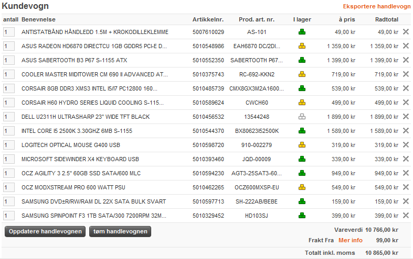Image resolution: width=413 pixels, height=259 pixels.
Task: Focus quantity field for ASUS SABERTOOTH B3
Action: pos(9,60)
